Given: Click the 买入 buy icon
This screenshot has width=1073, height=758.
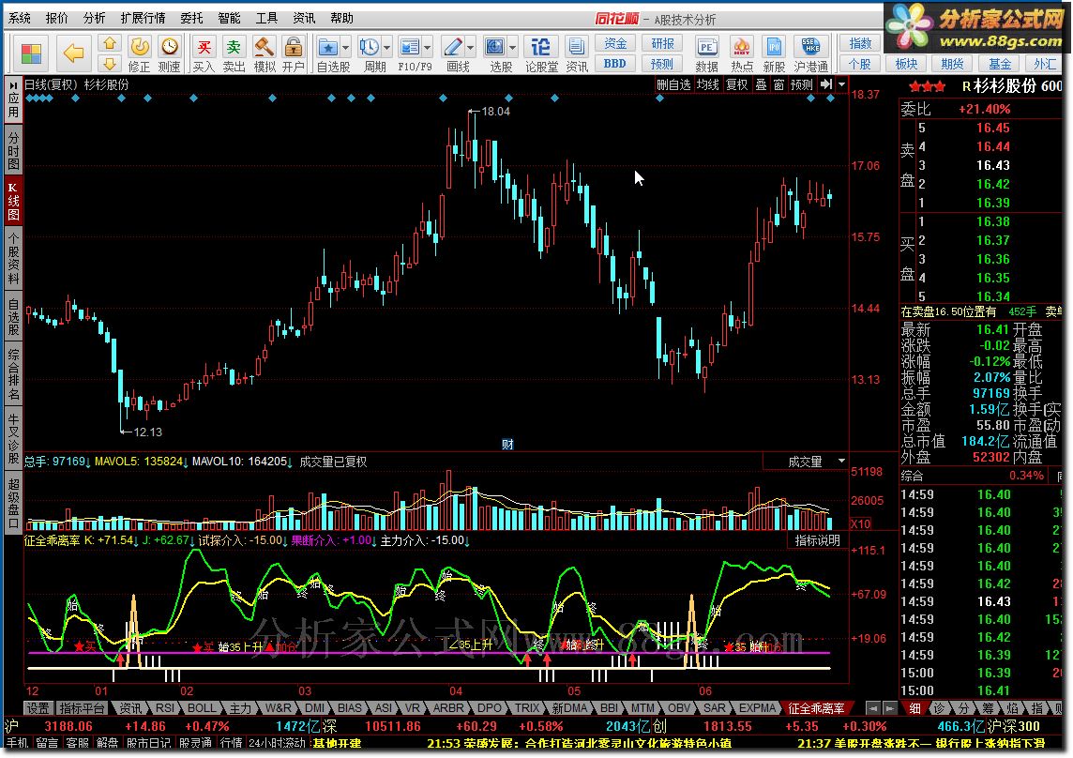Looking at the screenshot, I should click(x=204, y=47).
